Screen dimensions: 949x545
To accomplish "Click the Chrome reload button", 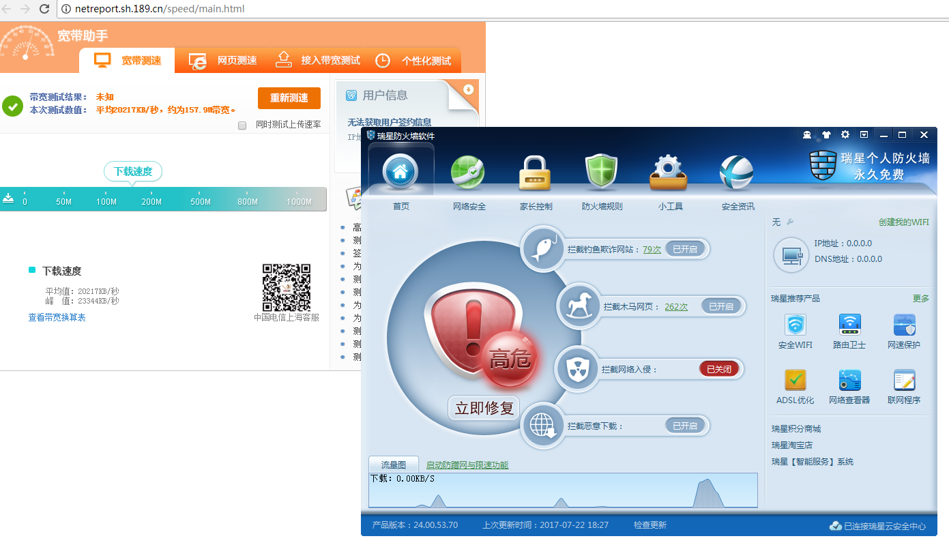I will point(44,9).
